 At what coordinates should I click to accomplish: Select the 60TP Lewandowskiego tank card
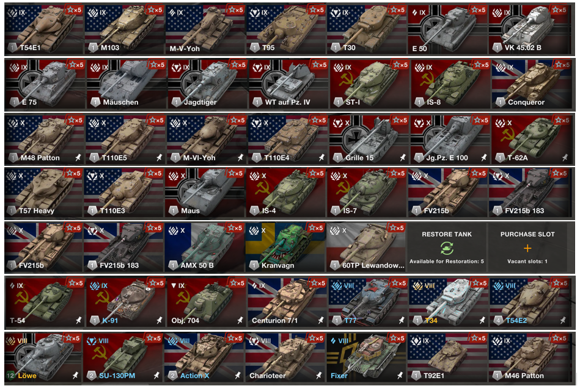[366, 247]
